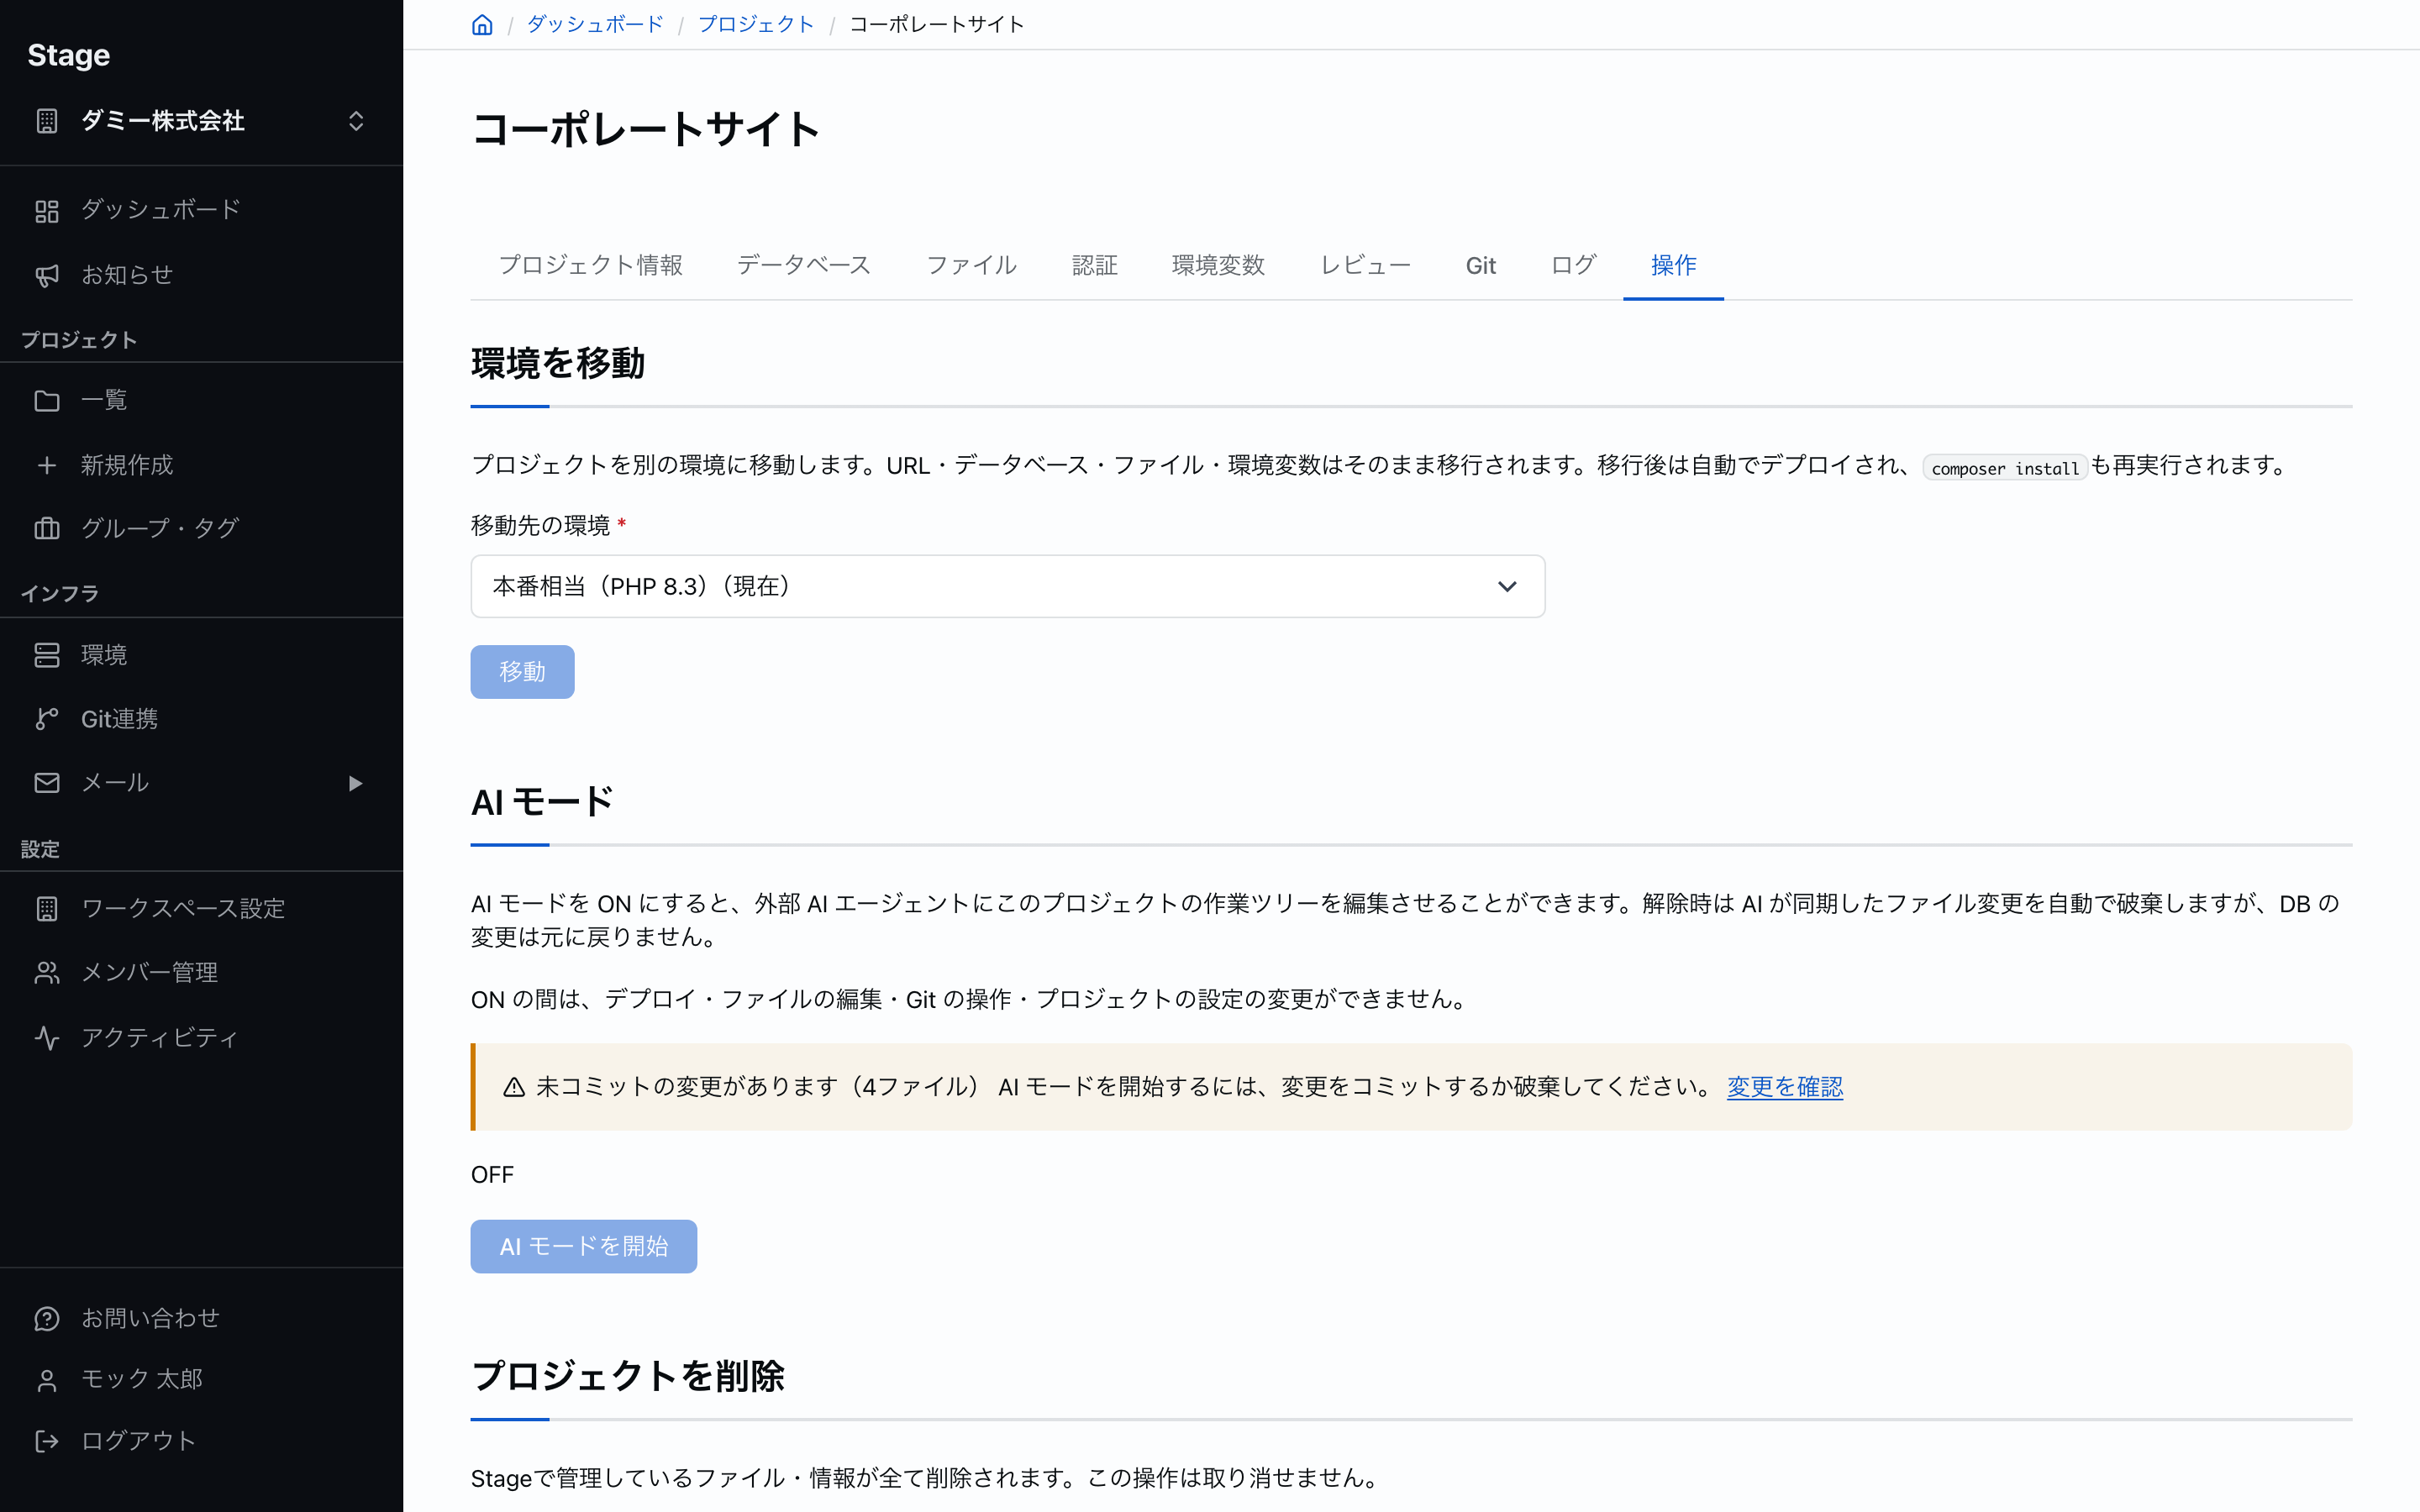The height and width of the screenshot is (1512, 2420).
Task: Click the warning triangle icon in alert
Action: point(514,1087)
